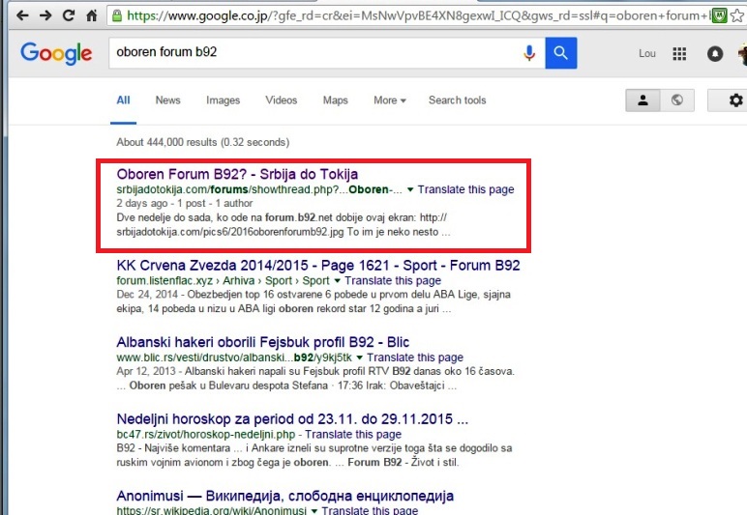Image resolution: width=747 pixels, height=515 pixels.
Task: Click the https://sr.wikipedia.org/wiki/Anonimusi green URL
Action: point(211,511)
